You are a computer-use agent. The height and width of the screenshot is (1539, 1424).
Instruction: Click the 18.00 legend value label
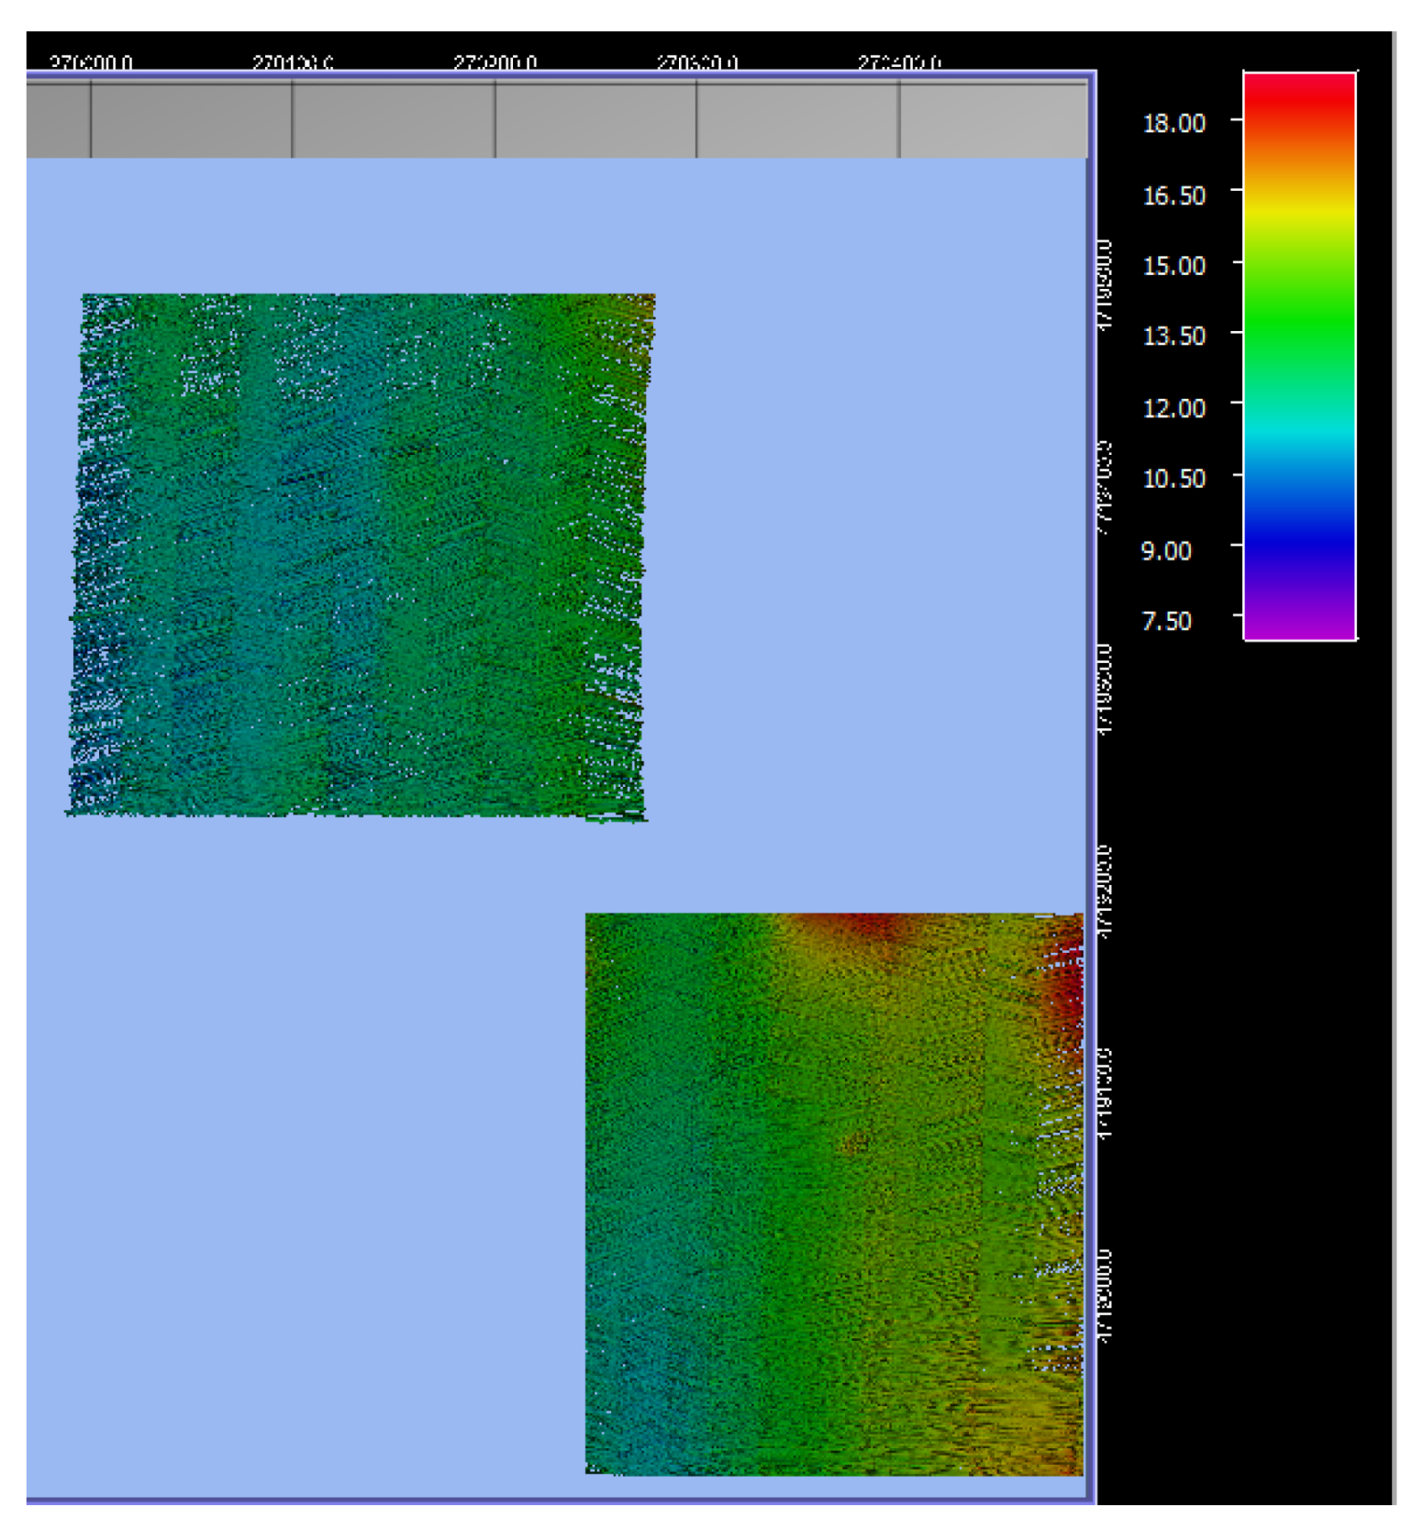point(1174,123)
